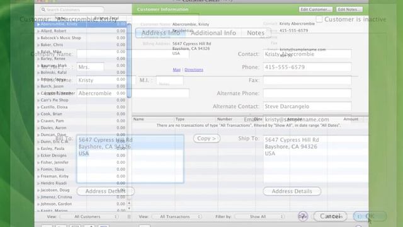Expand the Ecker Designs row
Screen dimensions: 403x227
point(38,156)
